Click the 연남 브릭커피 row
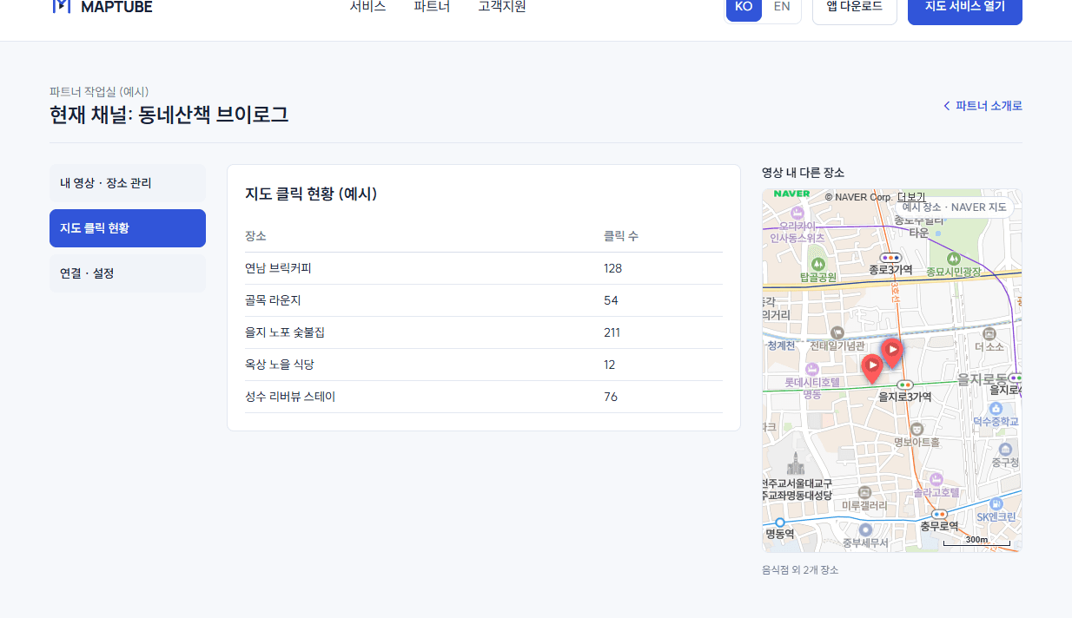 [484, 268]
